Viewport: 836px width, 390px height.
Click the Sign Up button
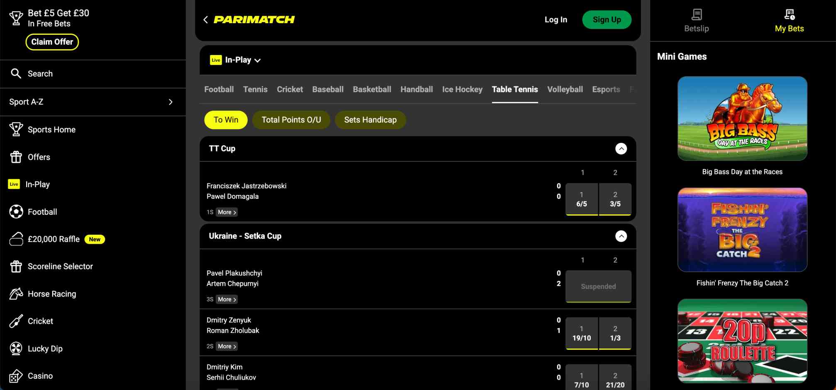[x=607, y=19]
